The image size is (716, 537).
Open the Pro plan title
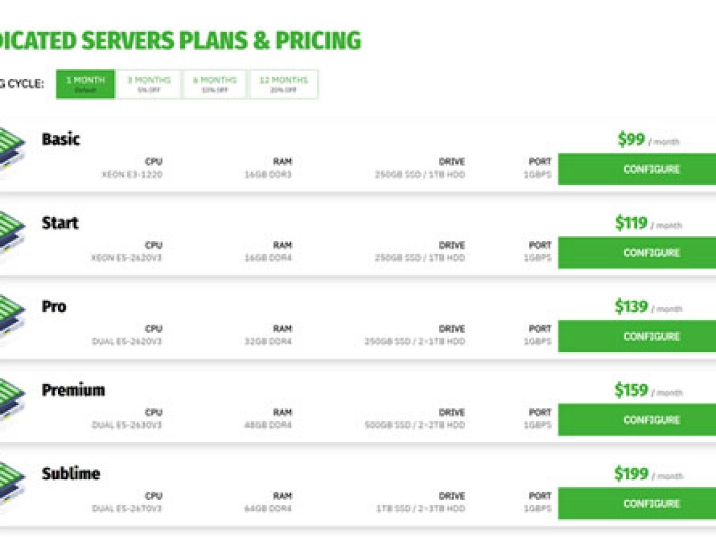click(x=54, y=307)
